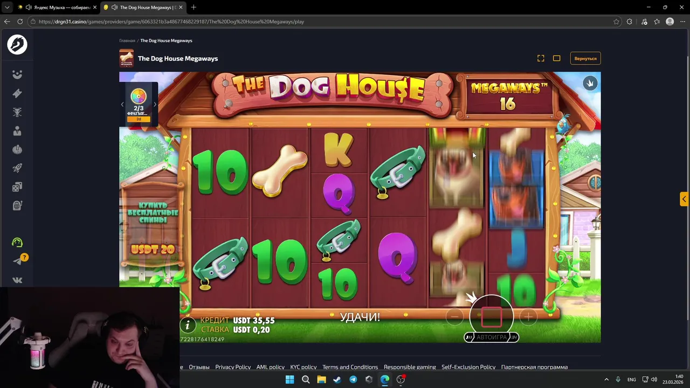Image resolution: width=690 pixels, height=388 pixels.
Task: Open the dice games sidebar icon
Action: coord(17,187)
